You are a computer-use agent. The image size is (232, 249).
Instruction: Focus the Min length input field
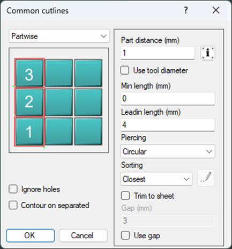click(x=168, y=99)
